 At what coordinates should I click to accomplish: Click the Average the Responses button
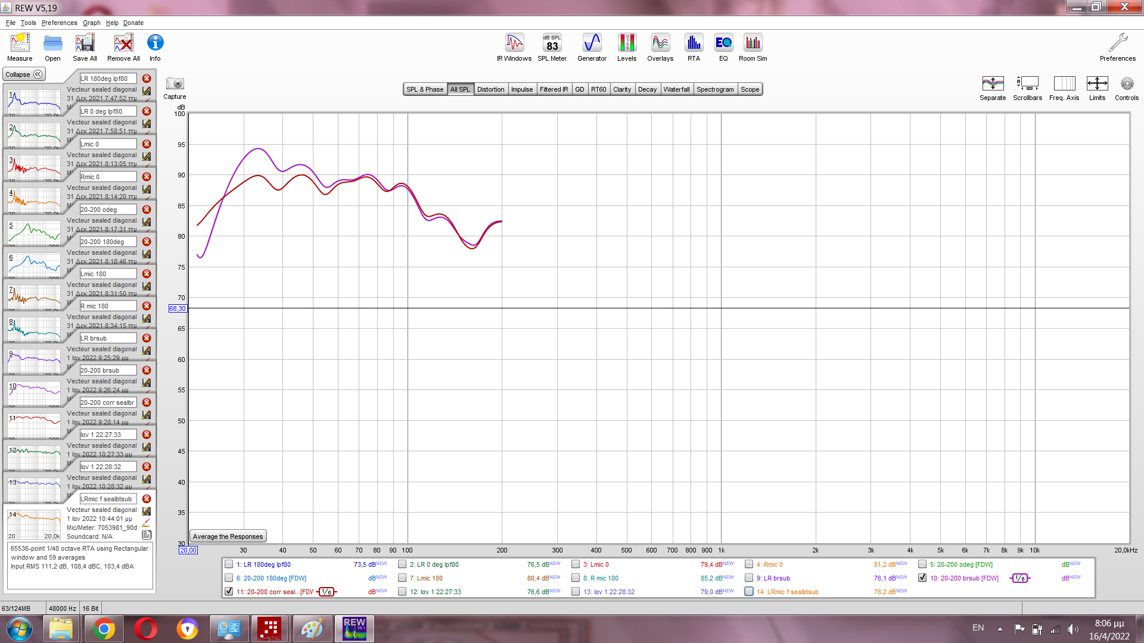click(x=227, y=536)
